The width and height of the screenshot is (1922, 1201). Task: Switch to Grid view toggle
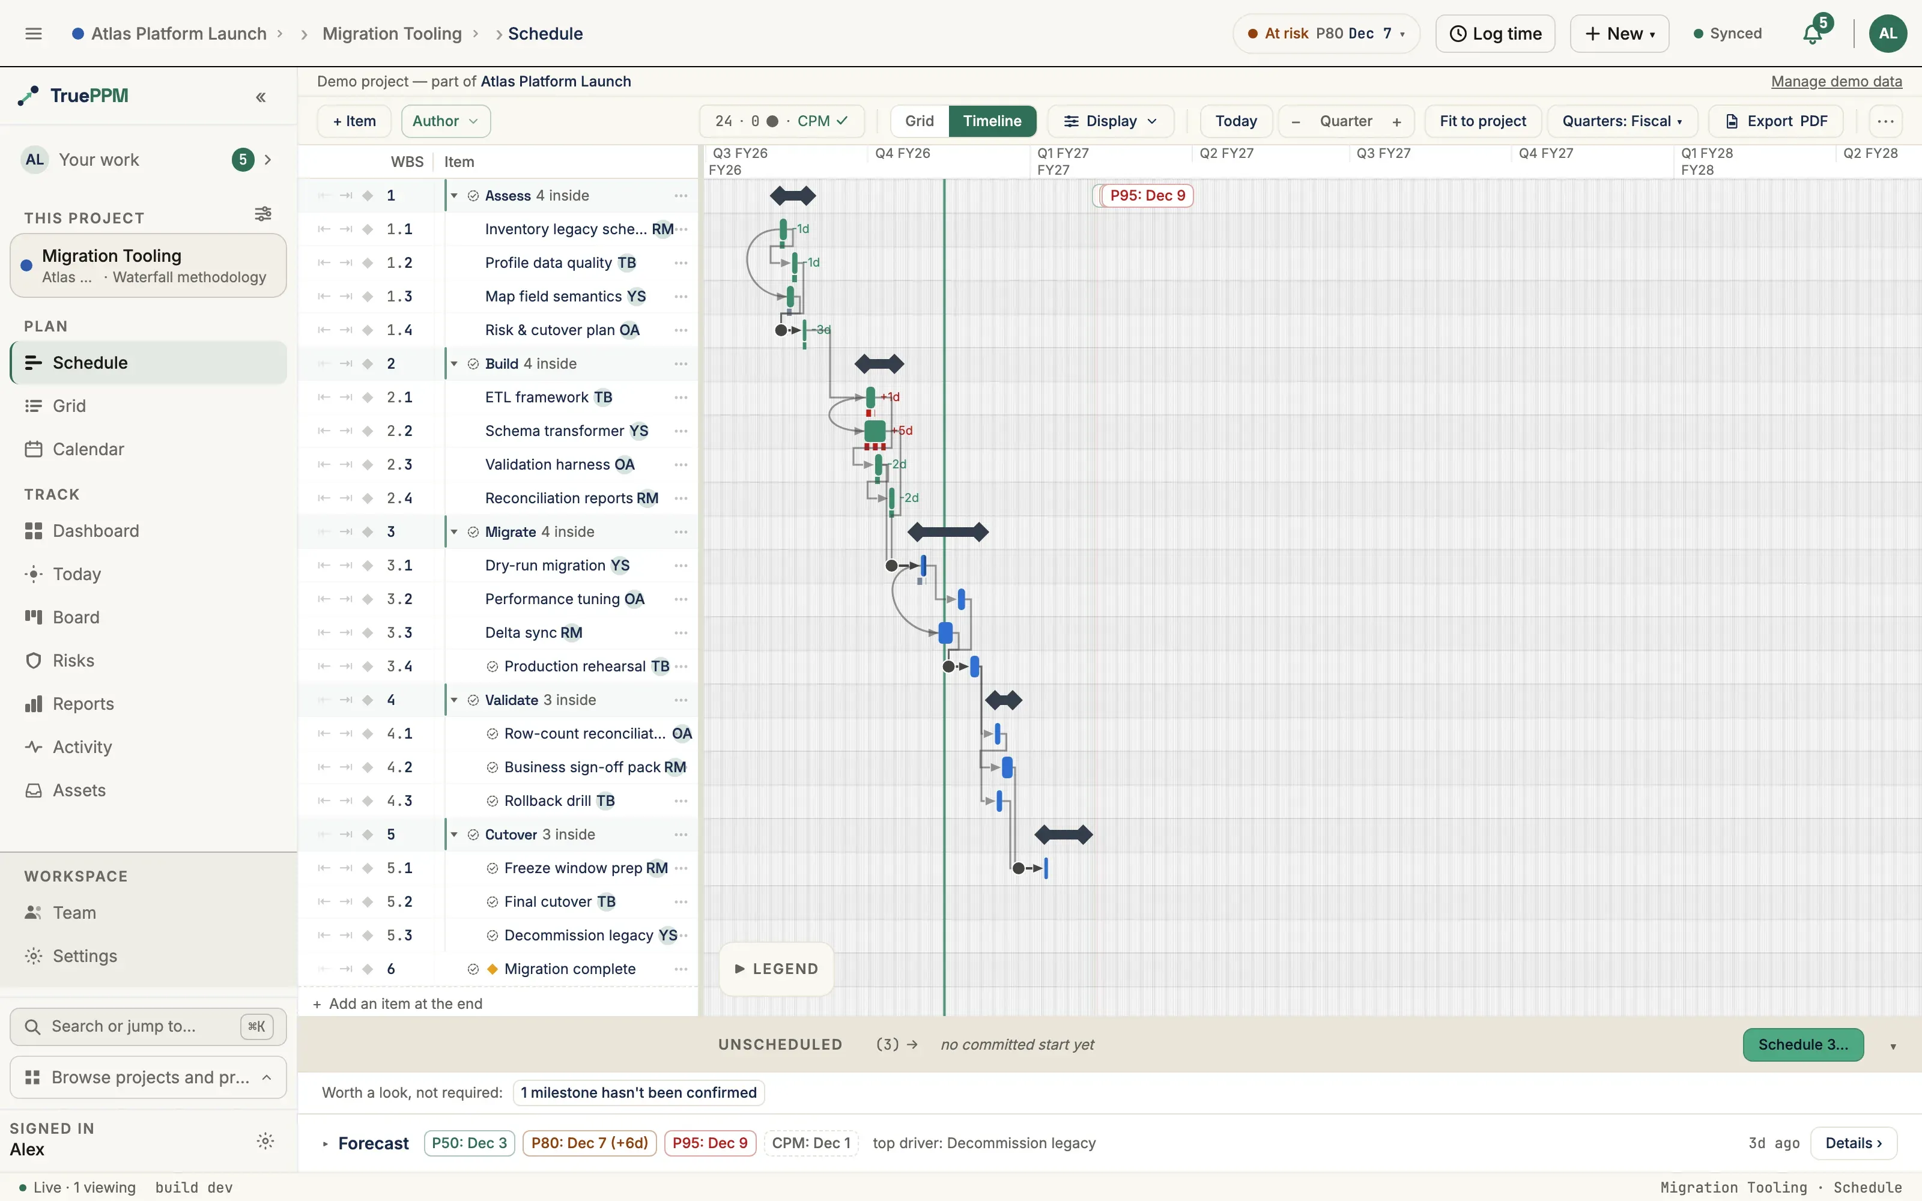click(x=919, y=121)
